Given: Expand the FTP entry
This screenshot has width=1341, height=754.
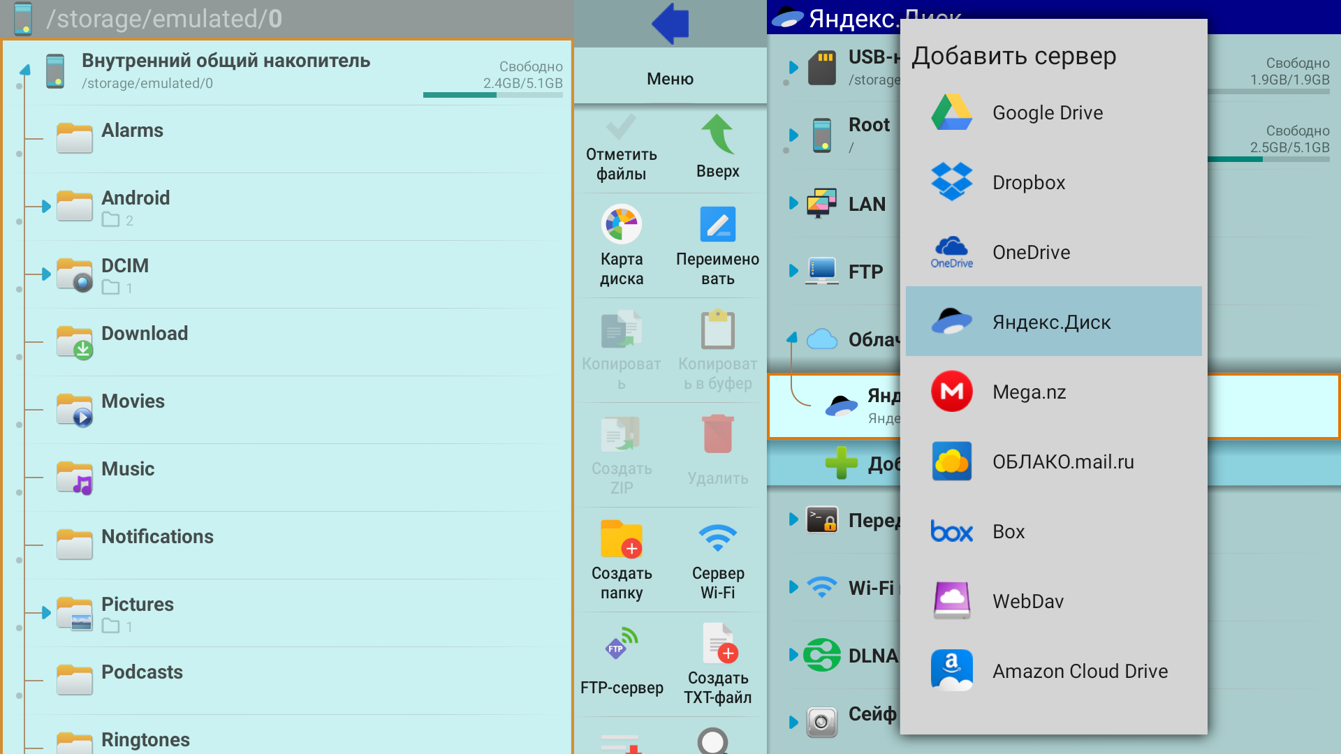Looking at the screenshot, I should pos(793,271).
